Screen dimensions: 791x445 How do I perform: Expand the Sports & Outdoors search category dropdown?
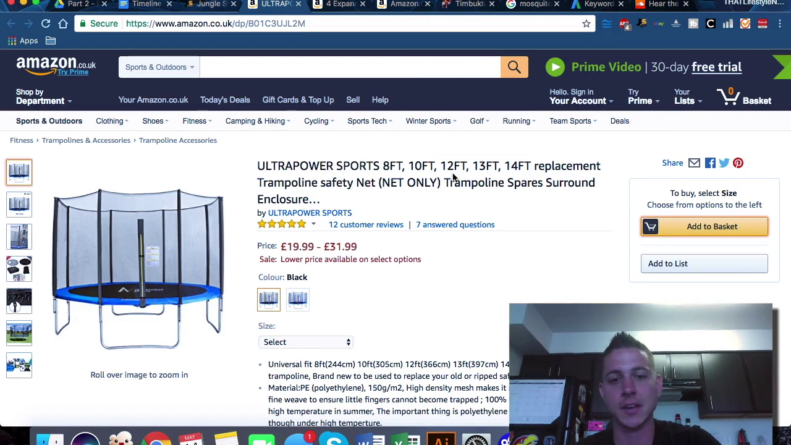pos(159,67)
